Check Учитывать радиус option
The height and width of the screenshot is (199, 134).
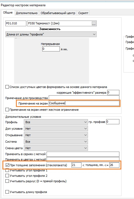pos(7,181)
